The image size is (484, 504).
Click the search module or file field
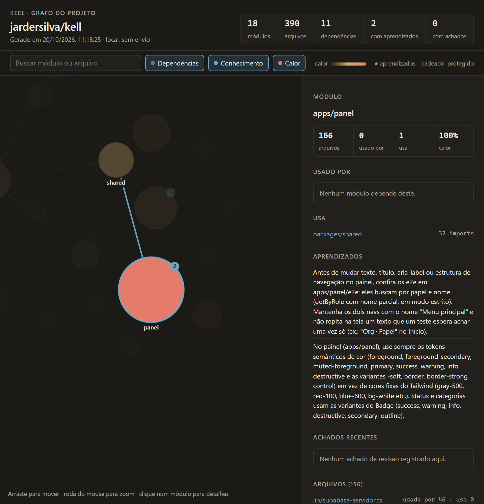[x=75, y=63]
